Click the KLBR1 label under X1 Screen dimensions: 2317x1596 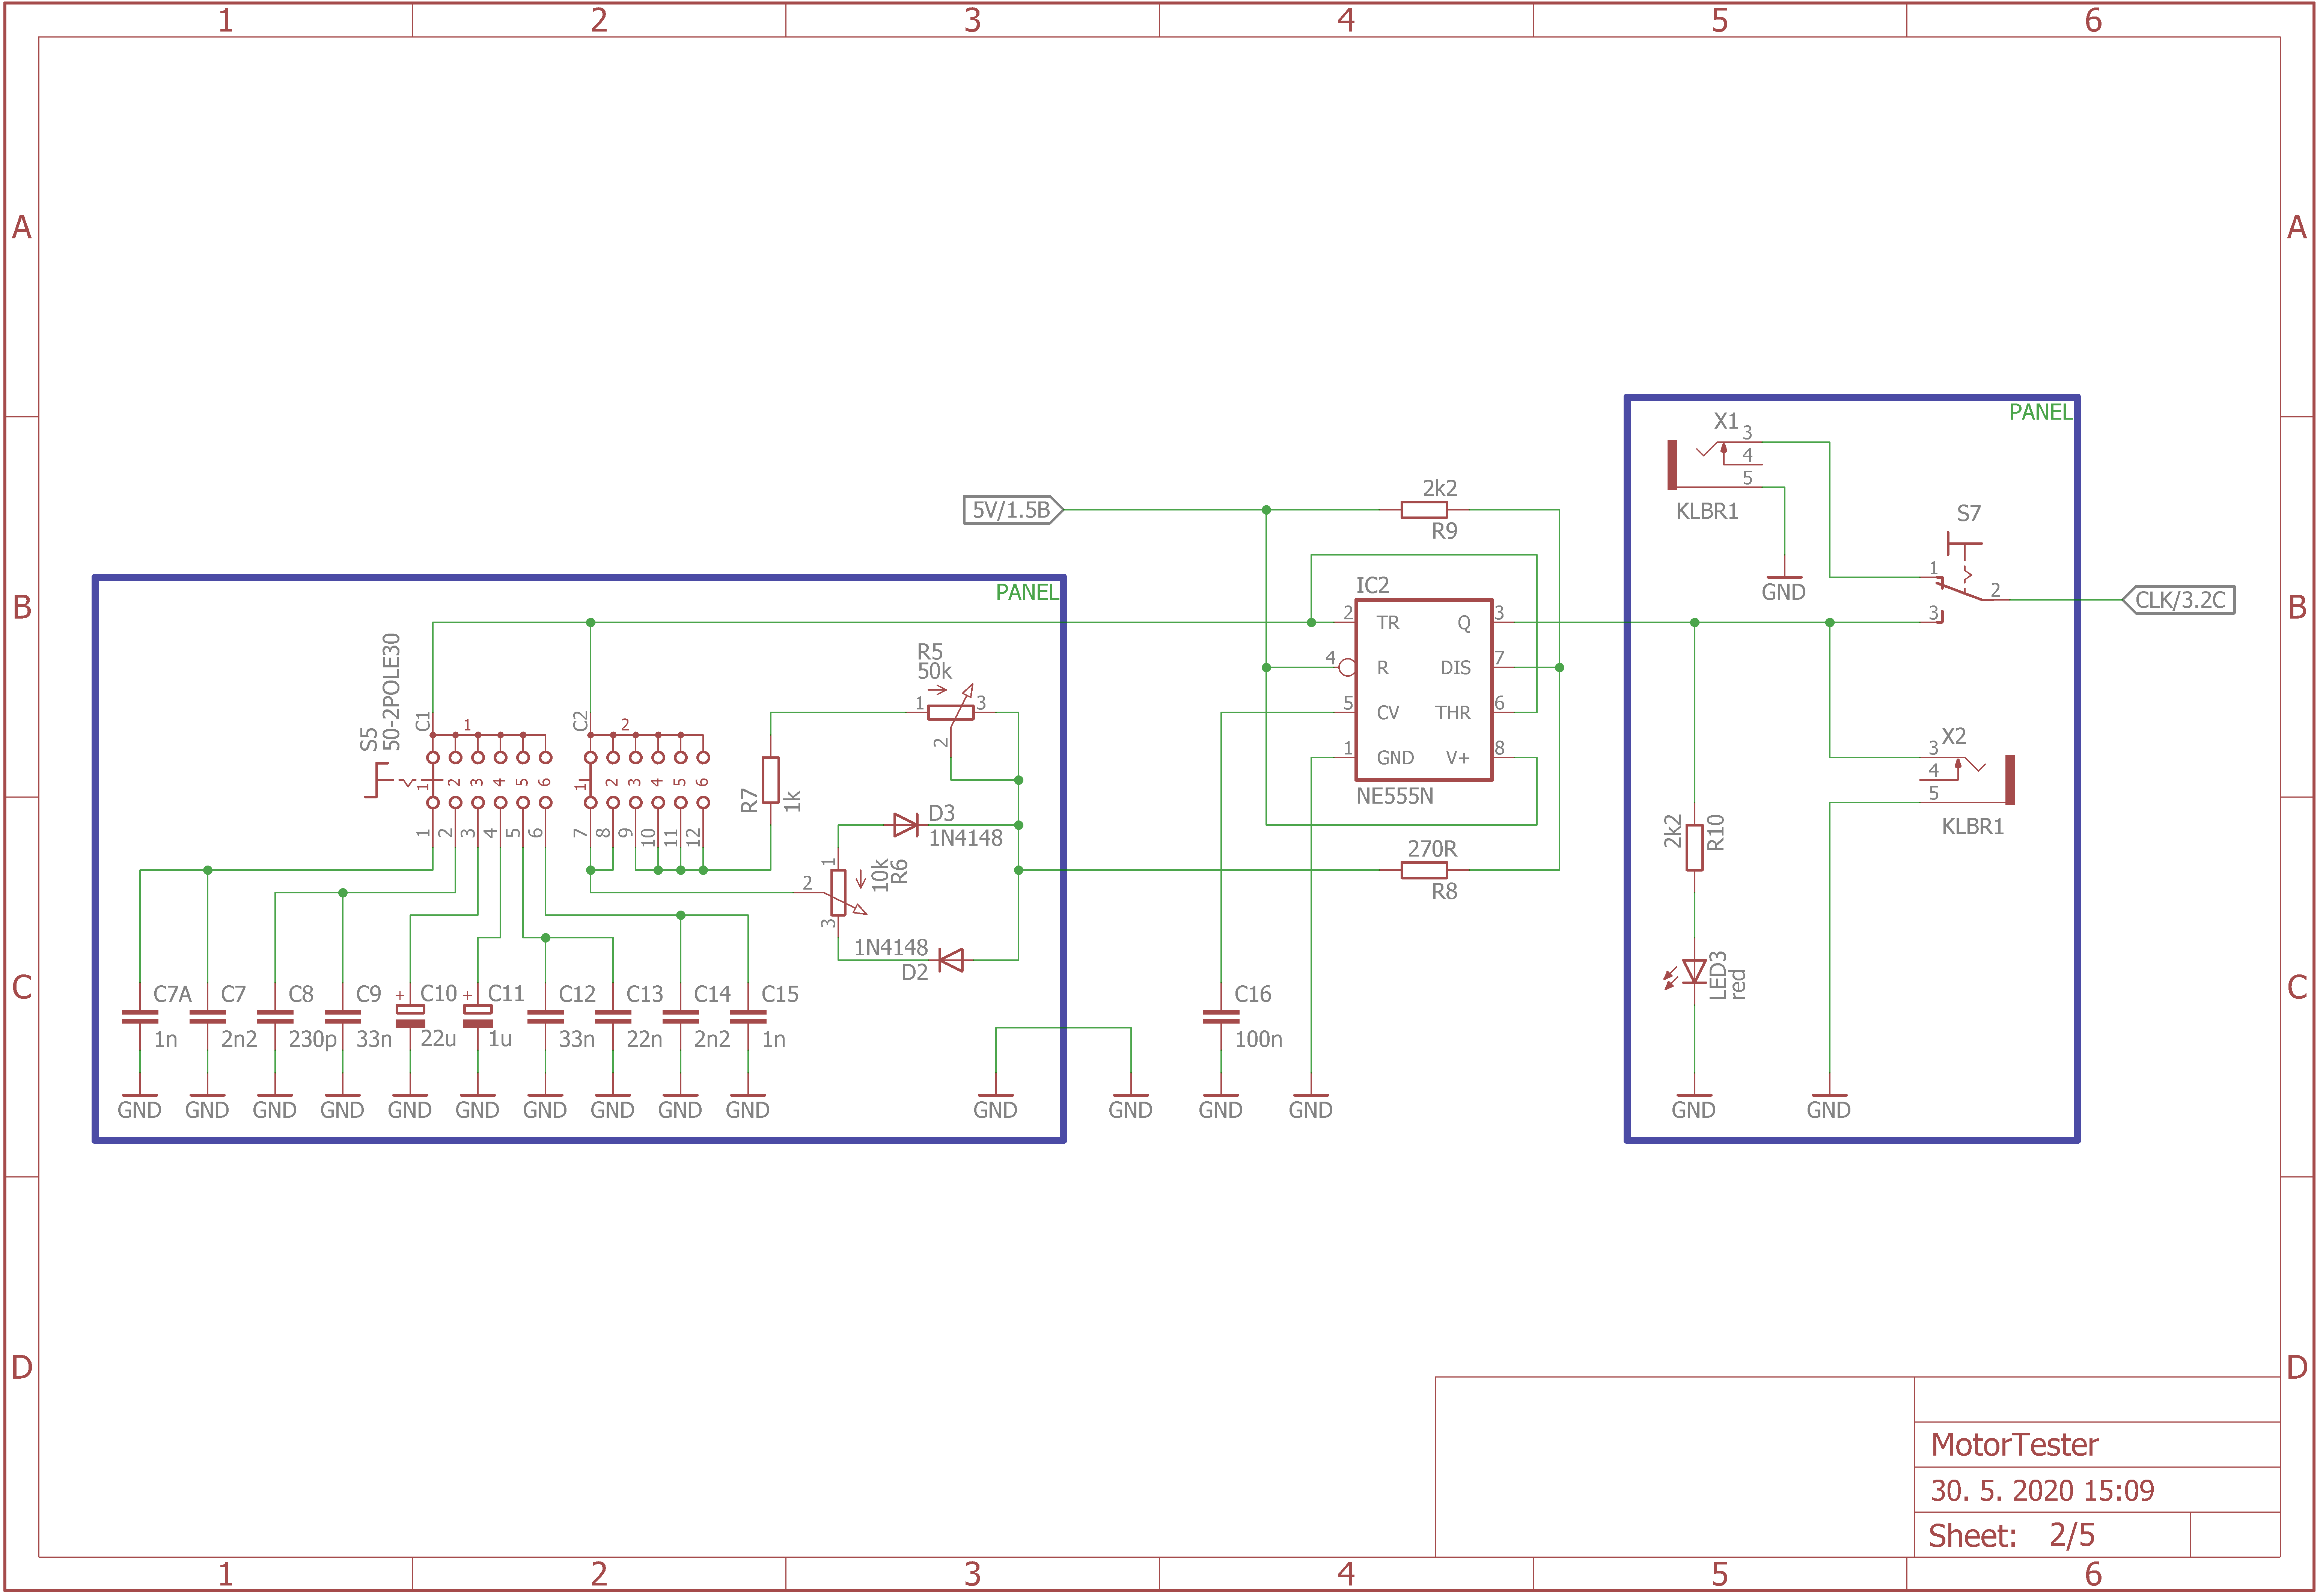(x=1707, y=511)
